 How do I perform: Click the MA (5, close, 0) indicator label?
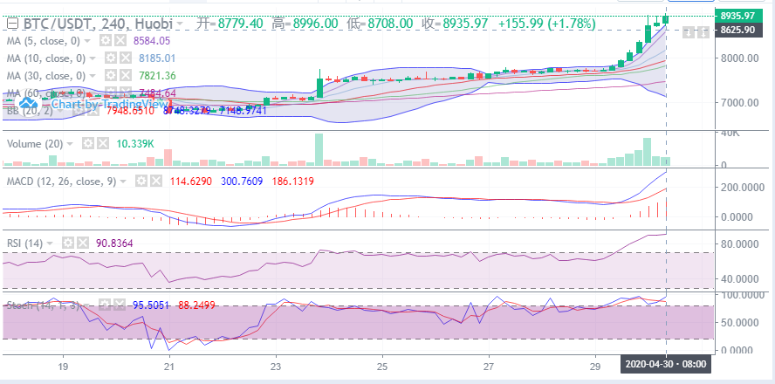pos(45,40)
